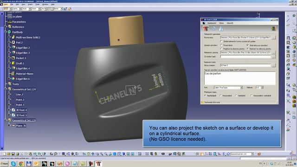297x167 pixels.
Task: Click the New document icon
Action: [x=5, y=154]
